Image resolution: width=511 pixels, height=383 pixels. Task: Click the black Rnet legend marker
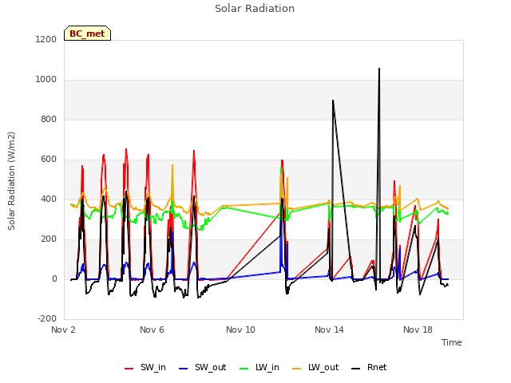tap(356, 369)
